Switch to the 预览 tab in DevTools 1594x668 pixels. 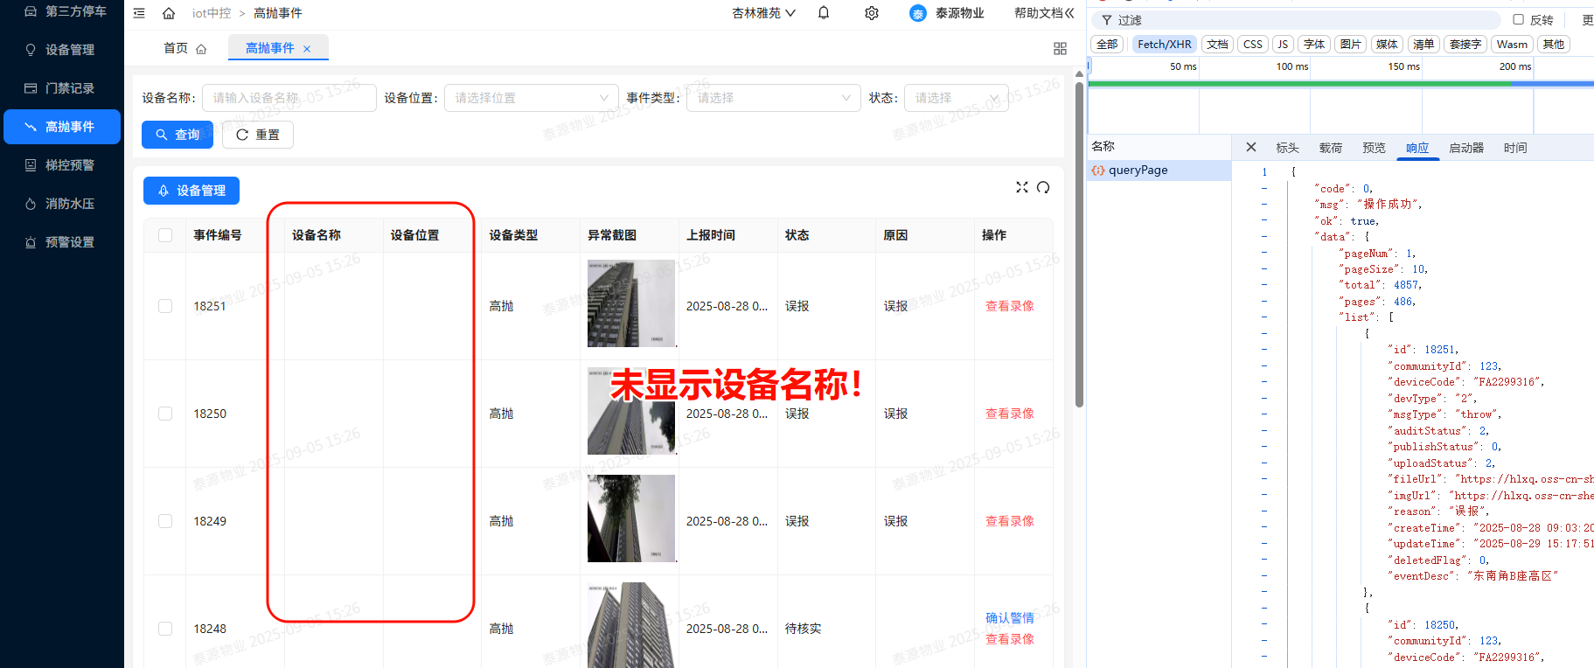(x=1374, y=148)
